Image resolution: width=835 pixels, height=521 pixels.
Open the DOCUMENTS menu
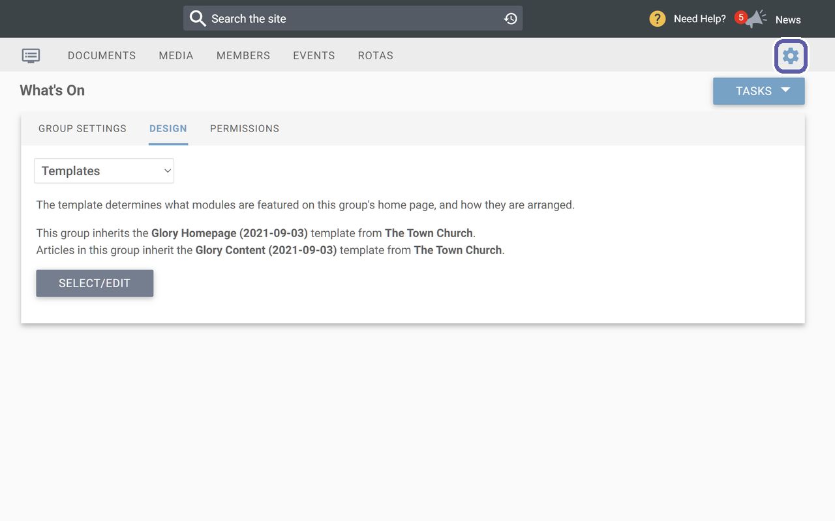click(x=102, y=55)
